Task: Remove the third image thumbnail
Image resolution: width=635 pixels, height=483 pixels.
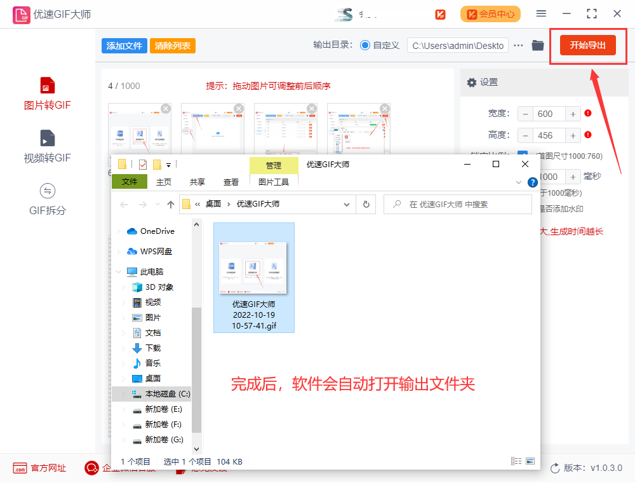Action: [312, 109]
